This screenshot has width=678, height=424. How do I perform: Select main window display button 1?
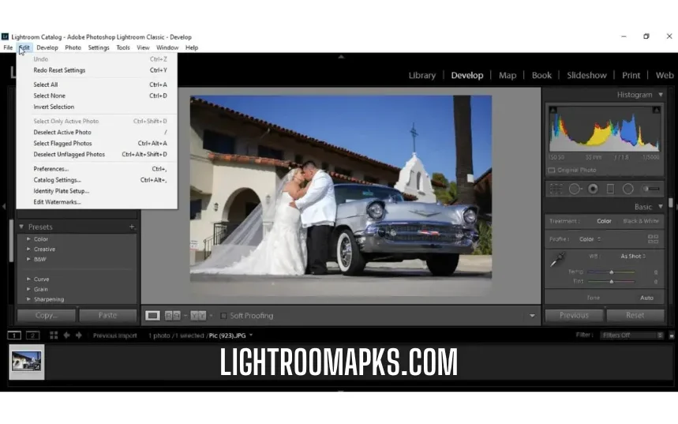click(x=14, y=336)
